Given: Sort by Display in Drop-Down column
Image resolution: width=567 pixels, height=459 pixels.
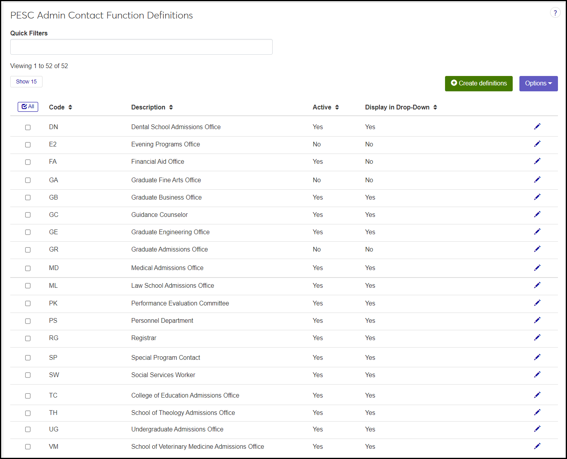Looking at the screenshot, I should [401, 107].
